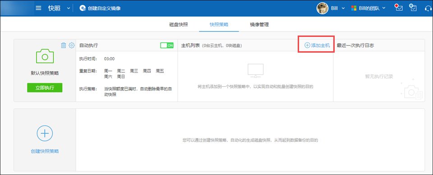Click the 添加主机 link
Image resolution: width=433 pixels, height=175 pixels.
pyautogui.click(x=317, y=45)
